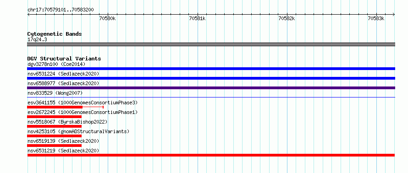The height and width of the screenshot is (173, 408).
Task: Click the red bar under esv2672245
Action: pyautogui.click(x=55, y=117)
